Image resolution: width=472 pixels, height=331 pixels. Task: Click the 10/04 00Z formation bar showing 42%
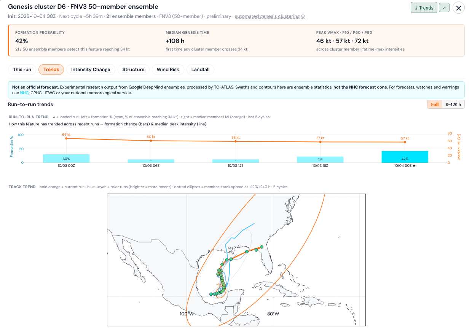point(405,157)
